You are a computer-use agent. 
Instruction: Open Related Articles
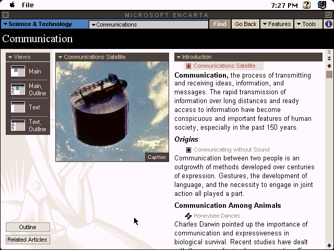pyautogui.click(x=28, y=240)
